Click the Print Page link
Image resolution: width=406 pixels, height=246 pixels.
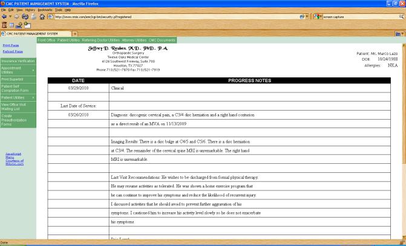[x=10, y=45]
